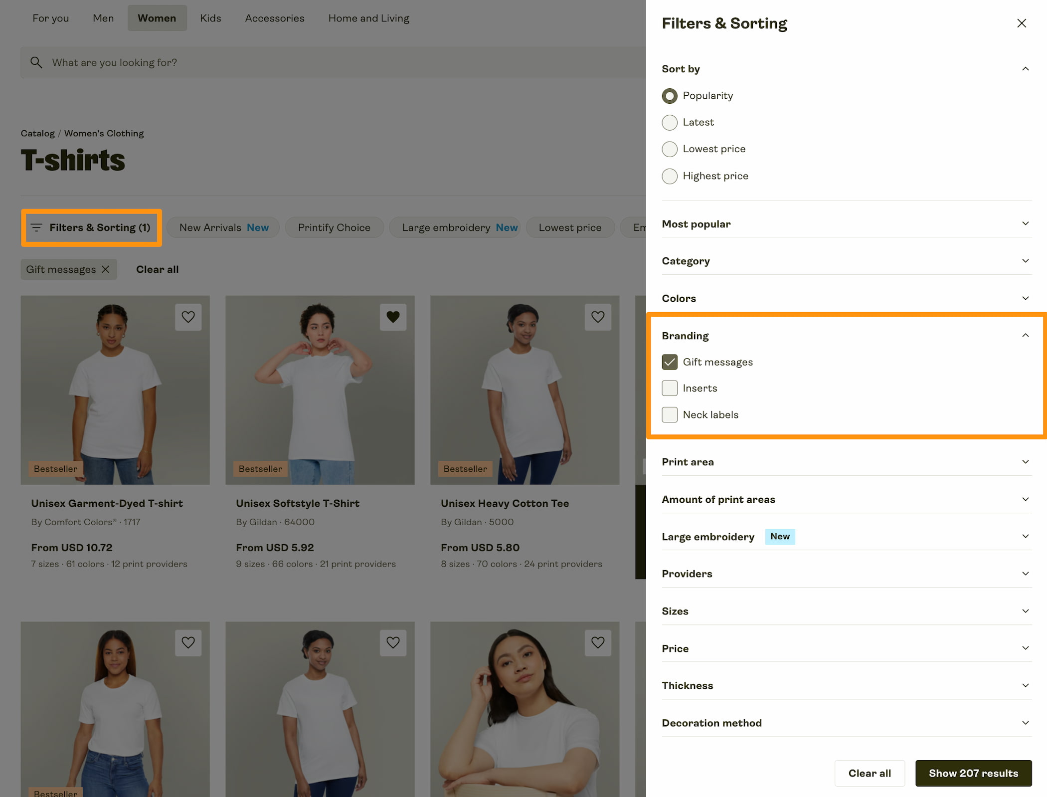Select Popularity sort option
This screenshot has width=1047, height=797.
pos(670,96)
